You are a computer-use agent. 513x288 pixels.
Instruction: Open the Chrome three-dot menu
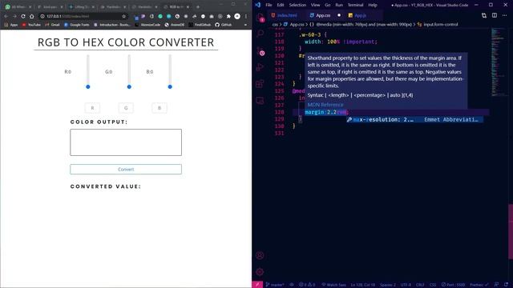pos(246,16)
